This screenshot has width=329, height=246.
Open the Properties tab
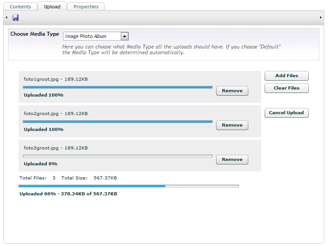86,7
